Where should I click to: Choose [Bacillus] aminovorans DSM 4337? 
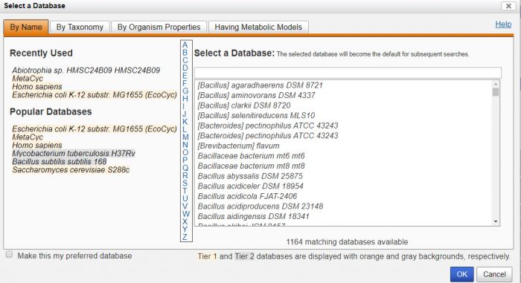[x=256, y=95]
